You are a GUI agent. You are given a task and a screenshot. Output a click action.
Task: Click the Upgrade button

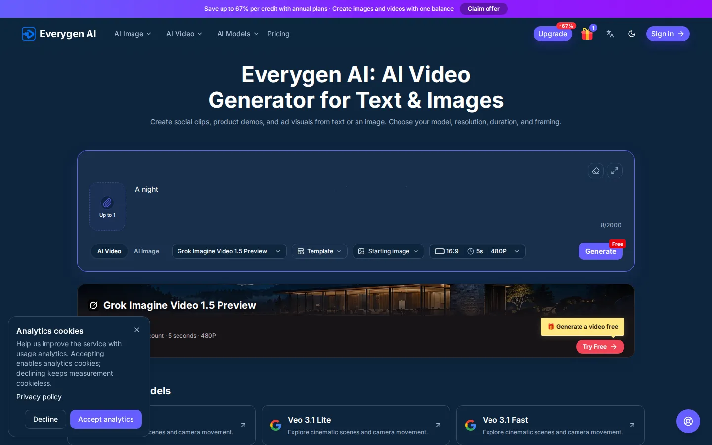click(x=553, y=34)
